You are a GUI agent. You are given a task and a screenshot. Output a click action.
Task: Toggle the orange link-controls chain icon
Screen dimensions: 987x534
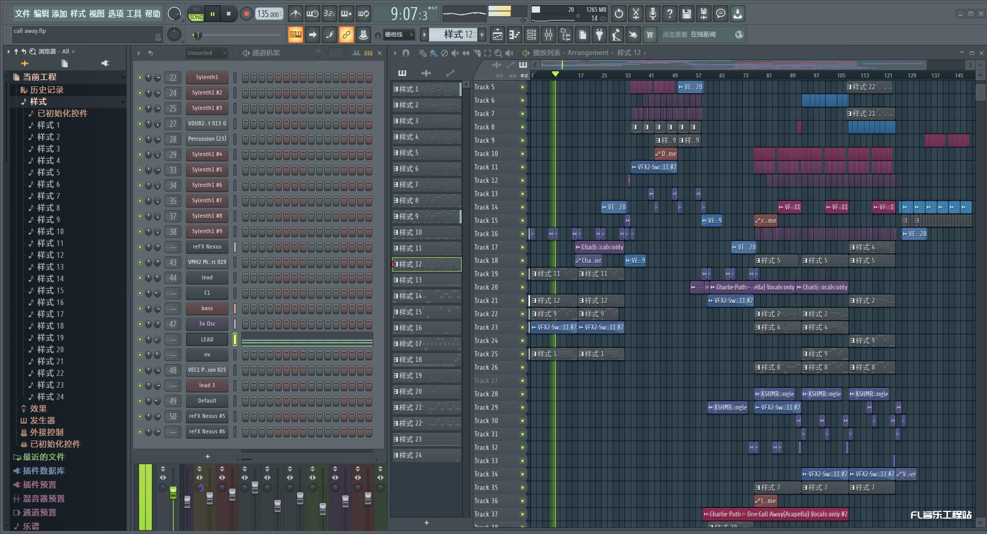tap(346, 35)
